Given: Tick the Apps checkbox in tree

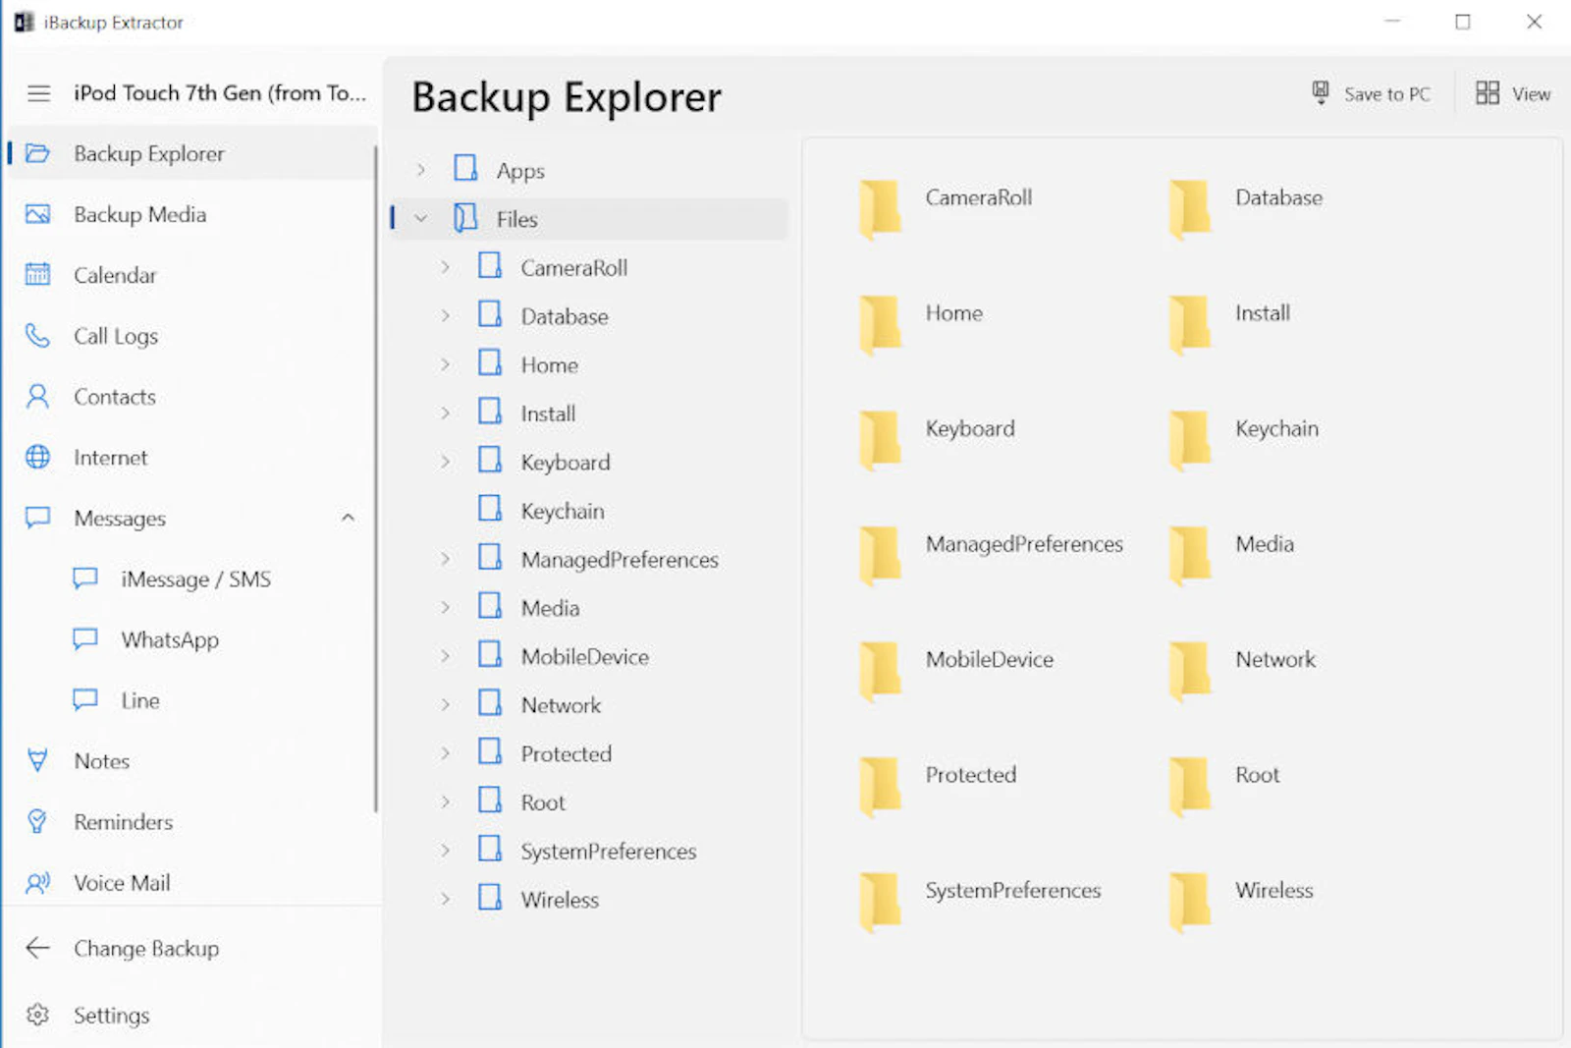Looking at the screenshot, I should coord(465,169).
